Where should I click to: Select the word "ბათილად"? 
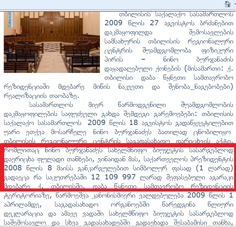tap(172, 133)
